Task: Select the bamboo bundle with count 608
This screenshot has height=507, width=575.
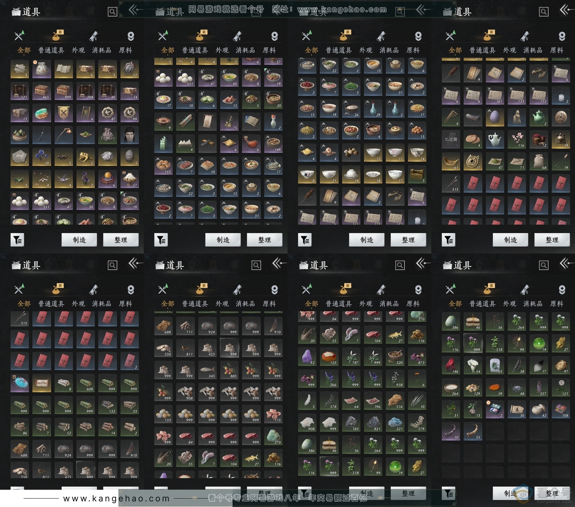Action: coord(86,383)
